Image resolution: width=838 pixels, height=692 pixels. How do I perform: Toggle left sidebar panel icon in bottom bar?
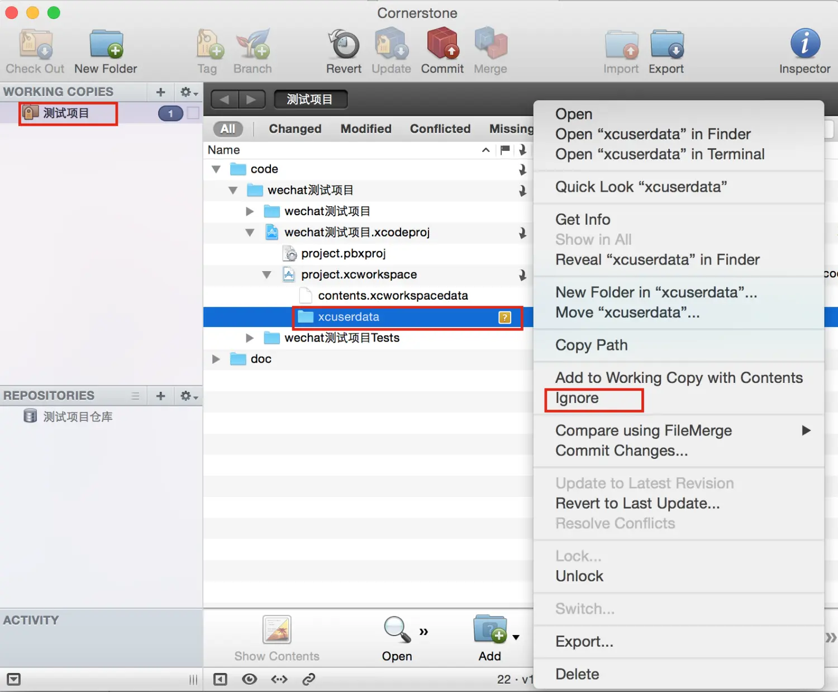tap(221, 679)
